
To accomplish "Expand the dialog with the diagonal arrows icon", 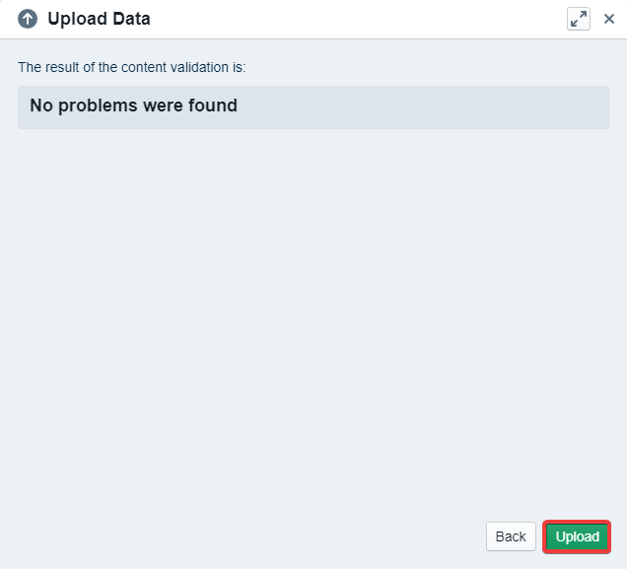I will tap(579, 19).
